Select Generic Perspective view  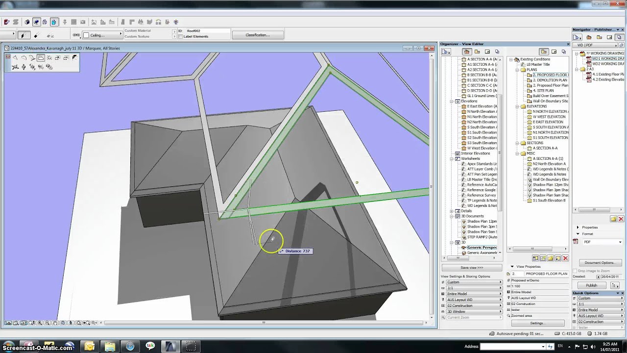click(x=482, y=248)
